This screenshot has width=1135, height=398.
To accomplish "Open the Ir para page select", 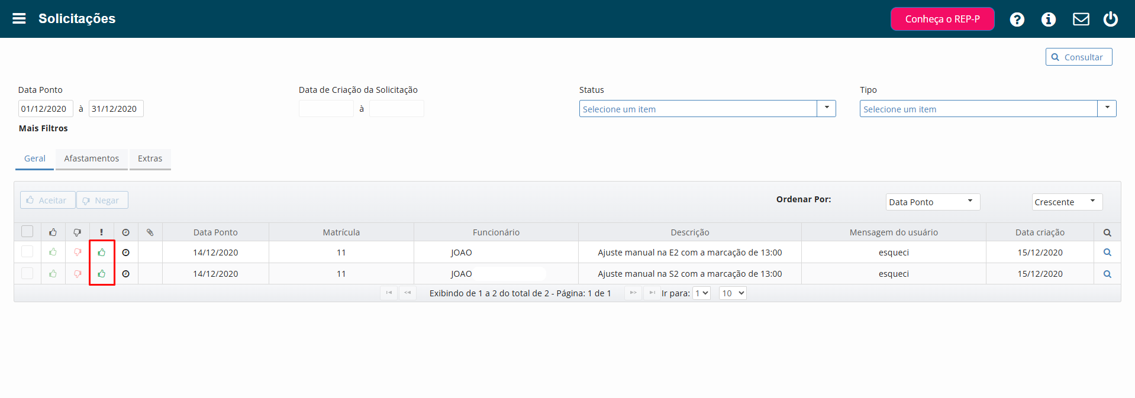I will click(702, 293).
